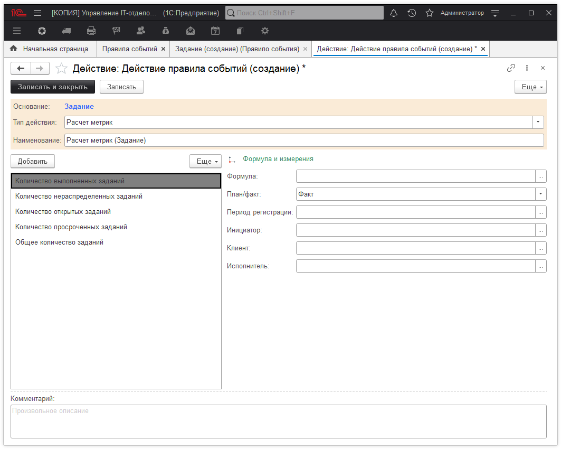This screenshot has height=449, width=561.
Task: Open the Еще menu above the metrics list
Action: pos(205,162)
